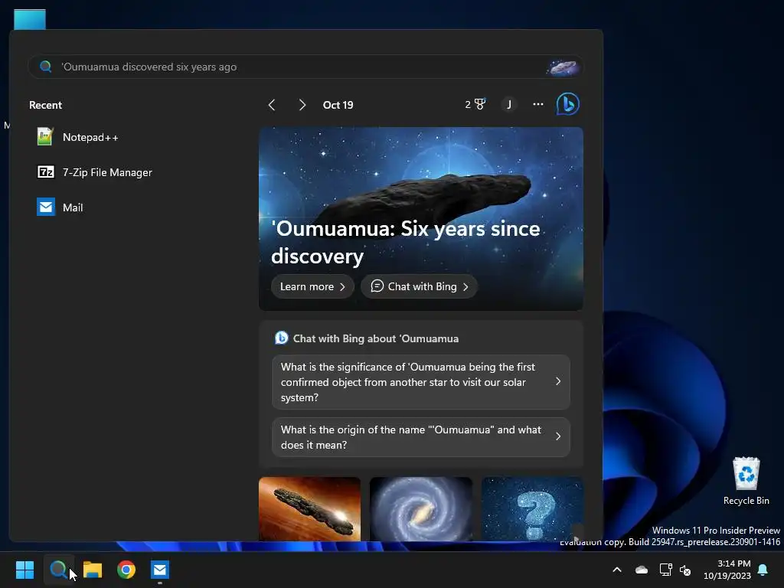
Task: Show hidden system tray icons
Action: [617, 570]
